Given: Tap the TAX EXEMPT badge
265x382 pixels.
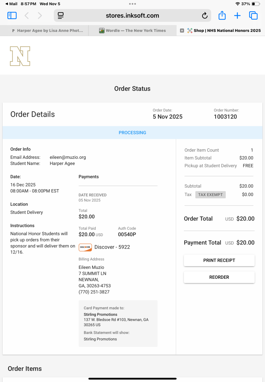Looking at the screenshot, I should [210, 195].
